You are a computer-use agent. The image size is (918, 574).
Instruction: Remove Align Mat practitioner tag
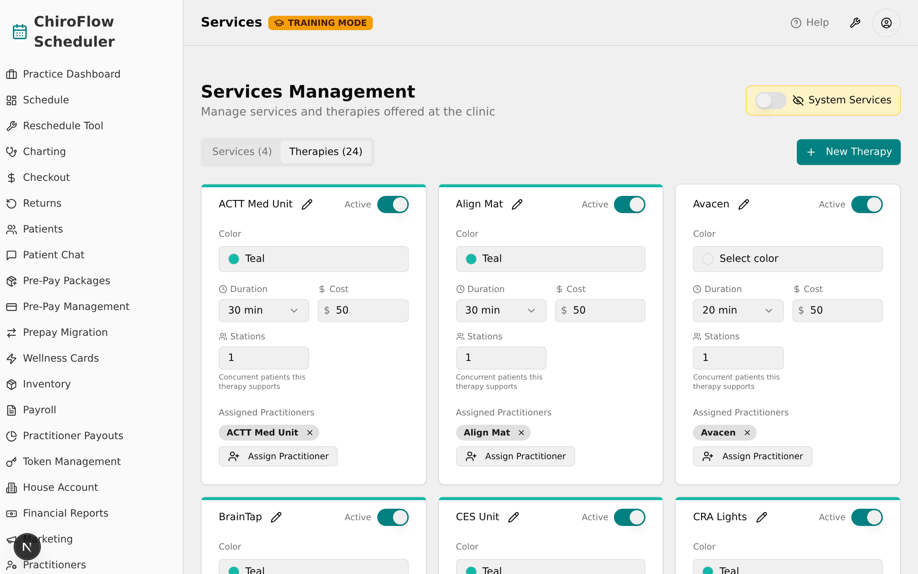(521, 433)
